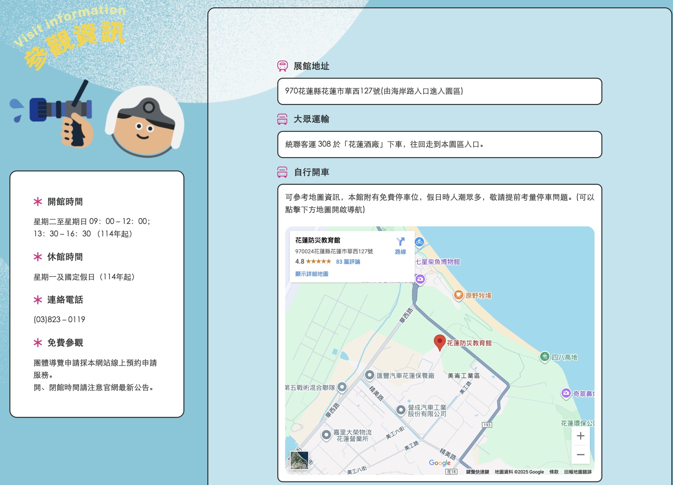673x485 pixels.
Task: Click the 花蓮防災教育館 title in map card
Action: [318, 240]
